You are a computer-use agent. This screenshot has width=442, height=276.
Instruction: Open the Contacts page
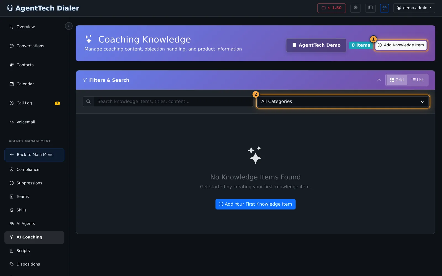pos(34,65)
